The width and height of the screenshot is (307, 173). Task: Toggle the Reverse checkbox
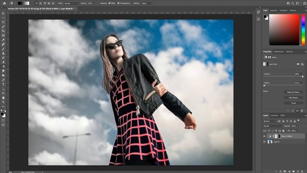(x=99, y=3)
